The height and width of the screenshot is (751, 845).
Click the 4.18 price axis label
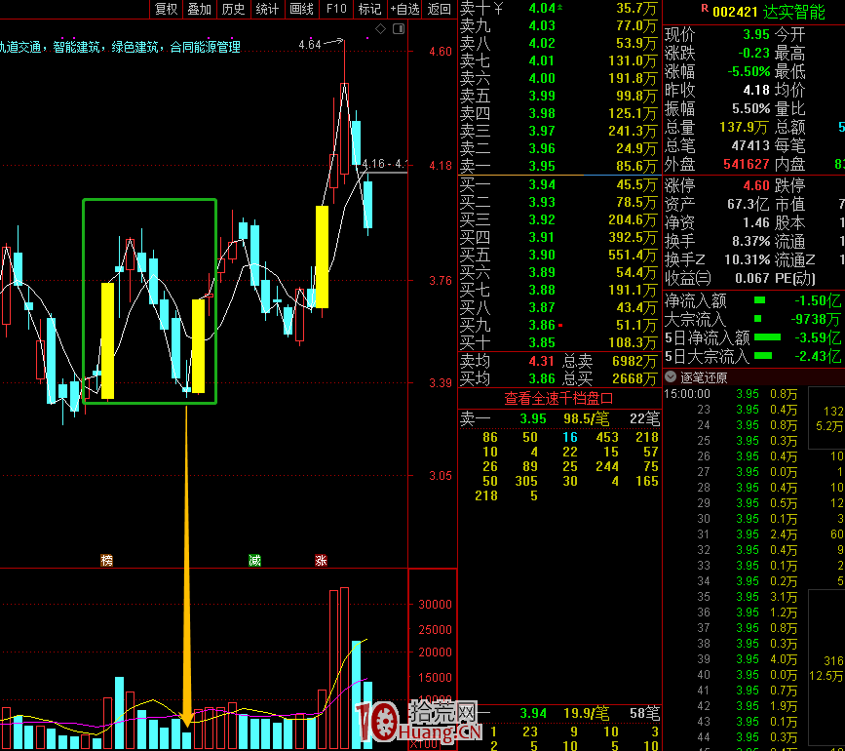441,166
